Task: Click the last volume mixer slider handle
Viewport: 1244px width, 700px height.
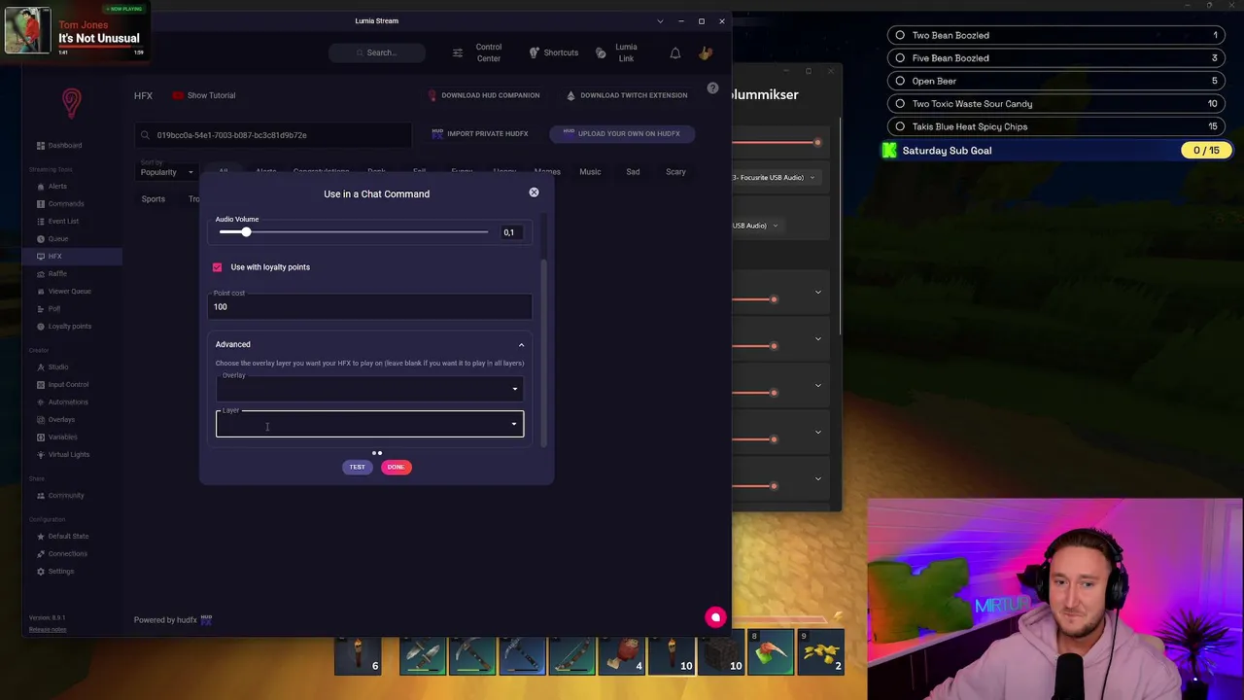Action: pos(774,486)
